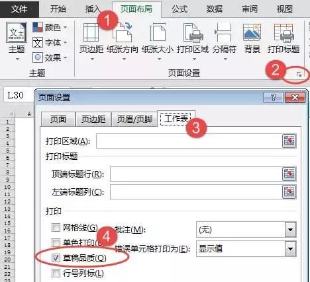
Task: Open the 公式 ribbon tab
Action: tap(180, 9)
